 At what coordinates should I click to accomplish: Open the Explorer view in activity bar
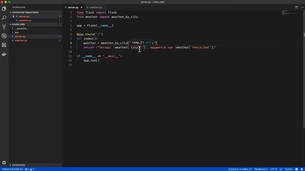(x=4, y=9)
